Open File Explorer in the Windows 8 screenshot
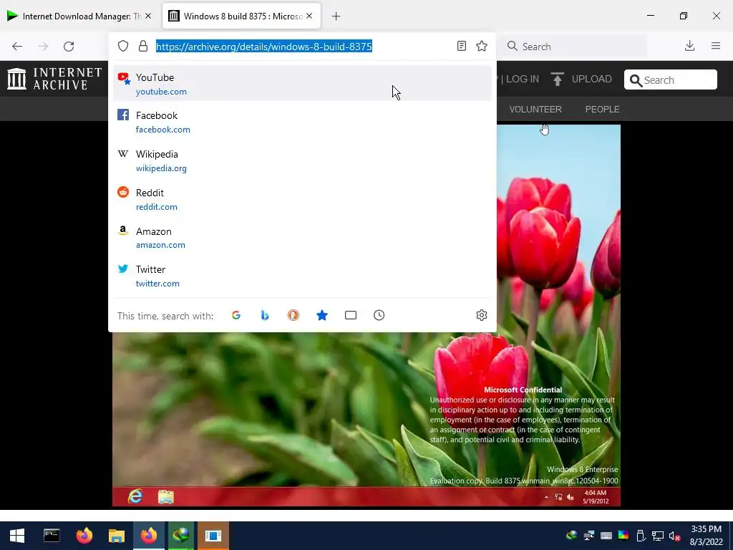This screenshot has height=550, width=733. pyautogui.click(x=166, y=497)
